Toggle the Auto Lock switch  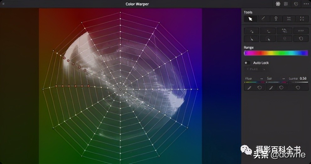(247, 63)
